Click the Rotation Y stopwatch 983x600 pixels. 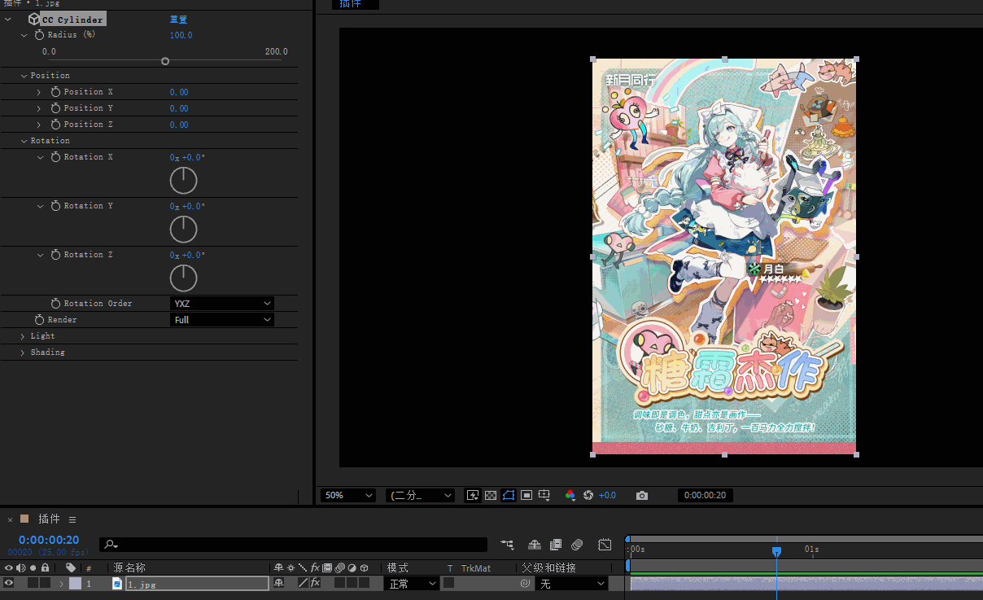(x=55, y=206)
